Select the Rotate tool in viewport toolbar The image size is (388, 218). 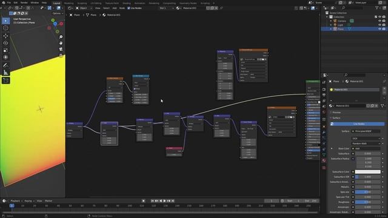5,43
